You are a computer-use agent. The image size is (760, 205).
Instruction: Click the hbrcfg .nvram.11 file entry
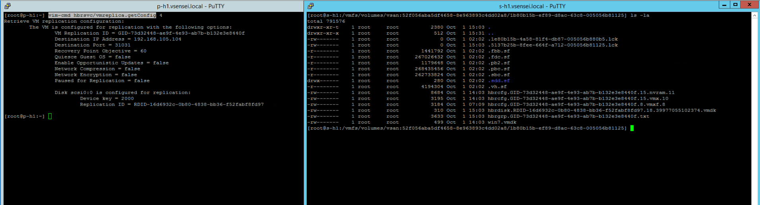pyautogui.click(x=581, y=93)
